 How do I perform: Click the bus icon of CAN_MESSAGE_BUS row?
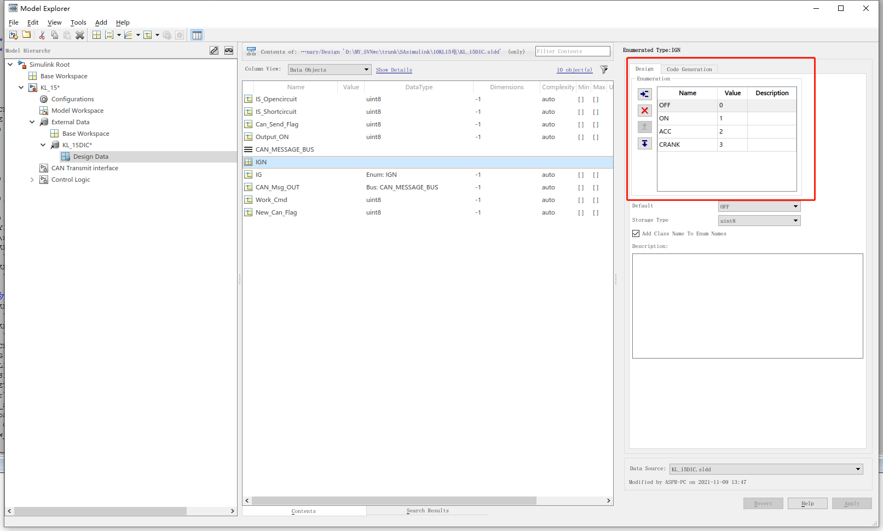(x=249, y=149)
